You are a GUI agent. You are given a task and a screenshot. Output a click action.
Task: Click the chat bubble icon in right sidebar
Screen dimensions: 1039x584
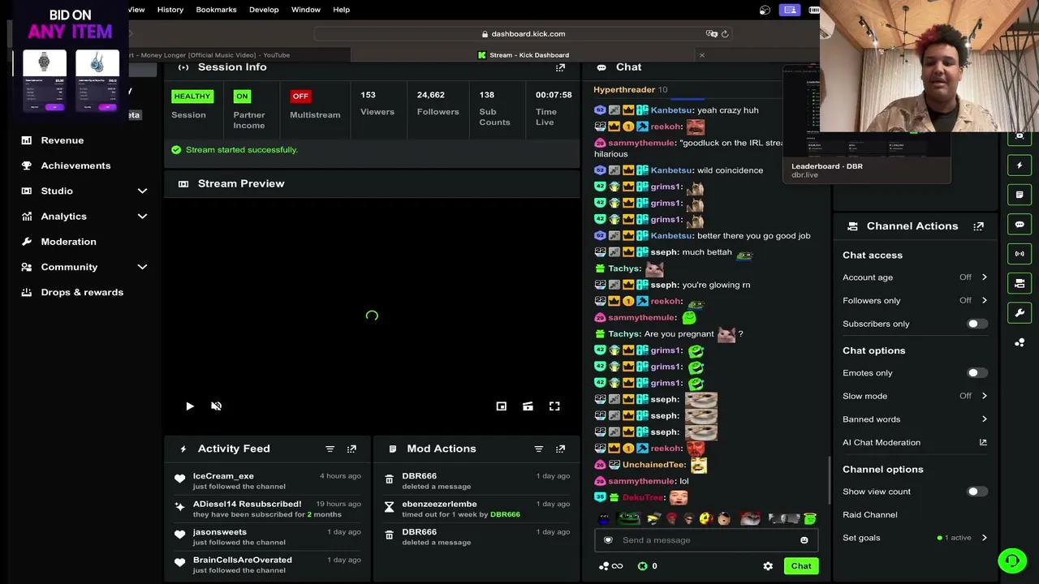1020,225
